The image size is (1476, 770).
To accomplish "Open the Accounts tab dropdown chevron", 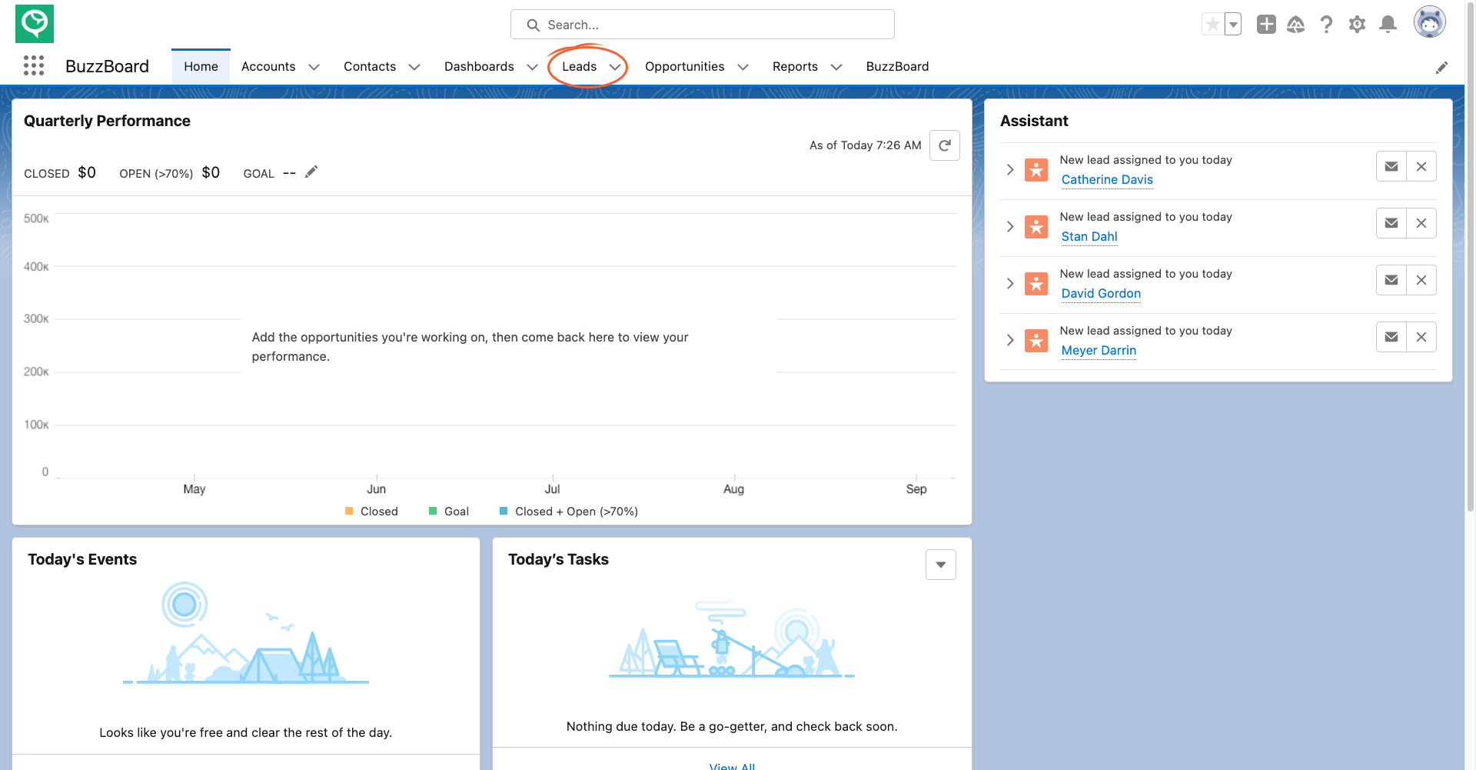I will click(x=314, y=67).
